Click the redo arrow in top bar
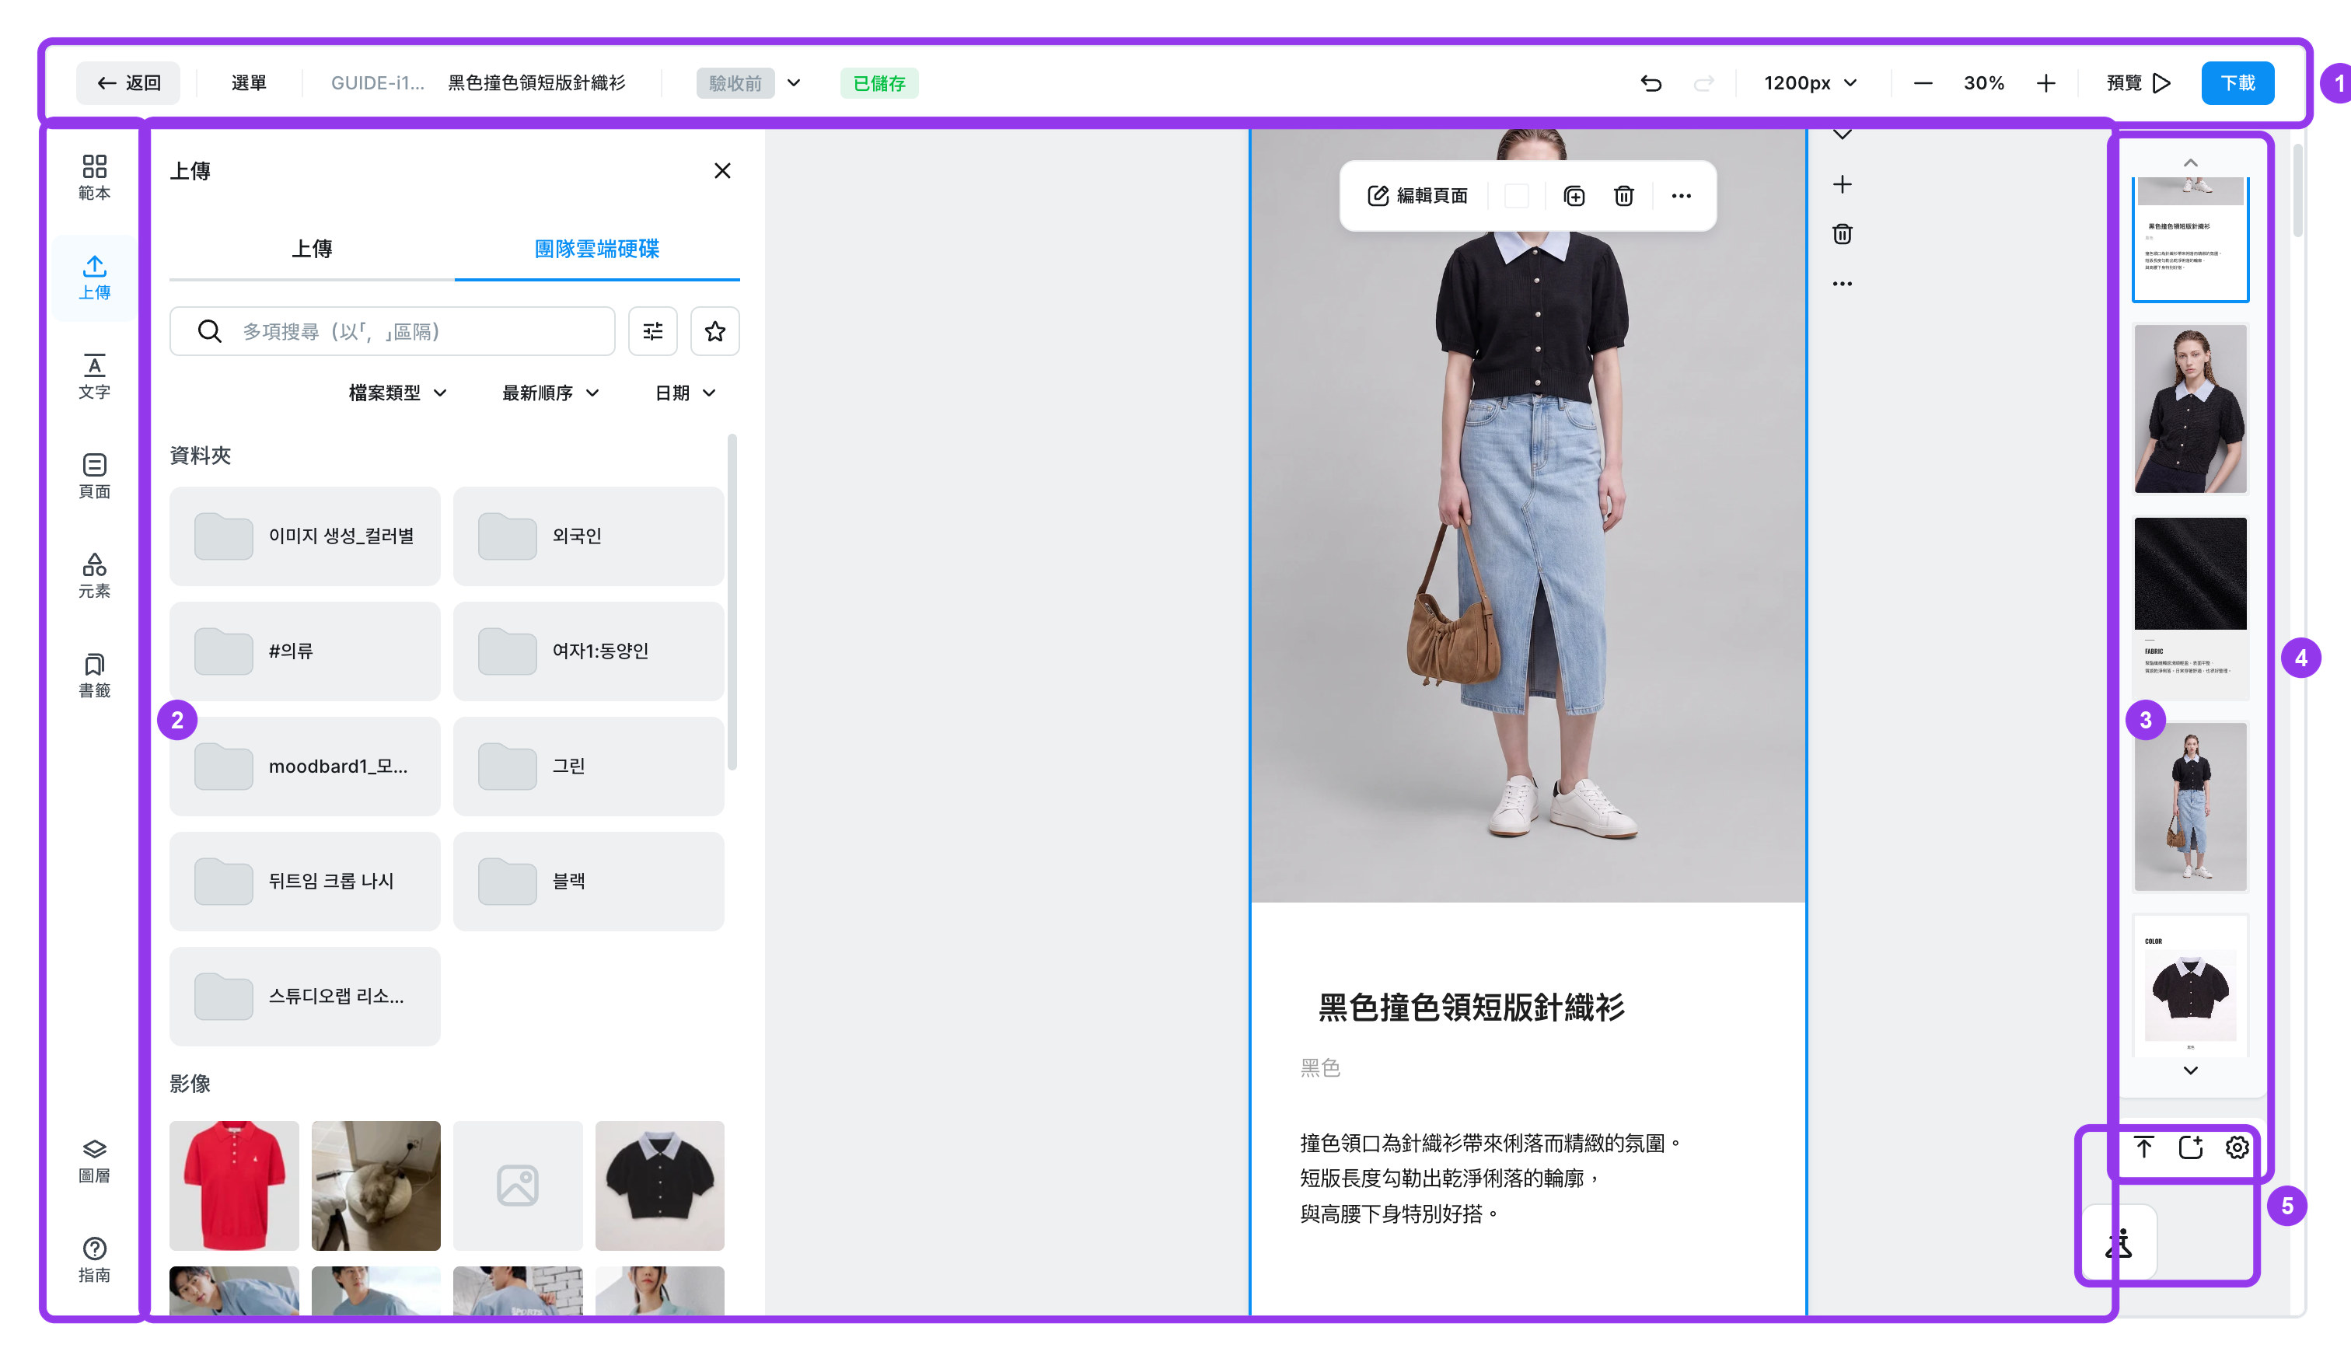This screenshot has height=1362, width=2351. click(1703, 83)
